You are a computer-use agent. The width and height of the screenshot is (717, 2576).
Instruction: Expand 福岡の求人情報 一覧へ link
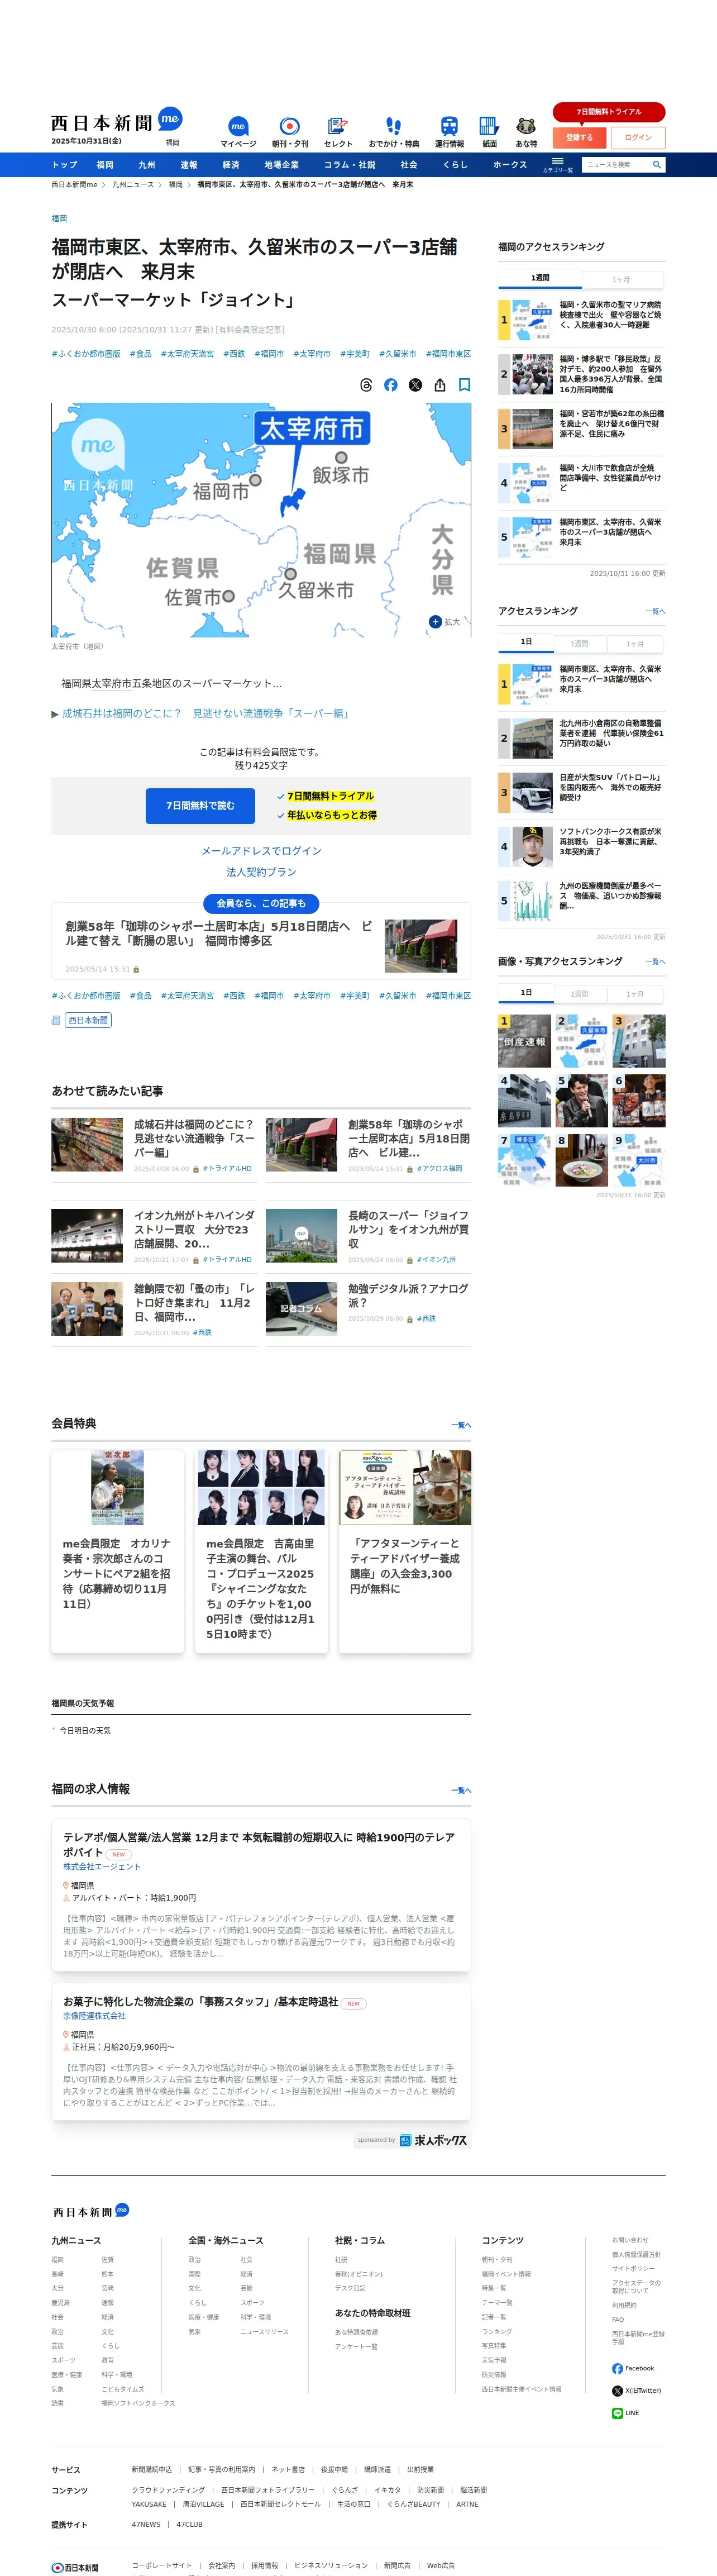[461, 1790]
